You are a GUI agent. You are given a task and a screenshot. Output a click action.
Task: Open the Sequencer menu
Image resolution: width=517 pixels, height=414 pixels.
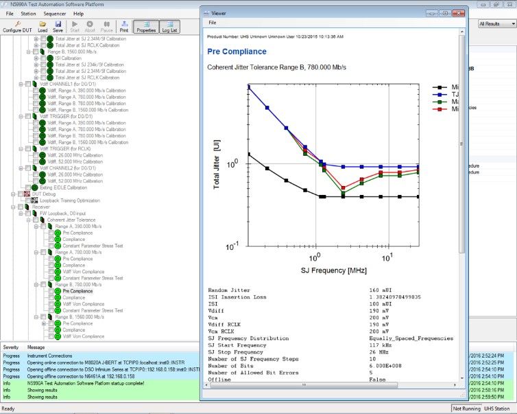tap(54, 14)
